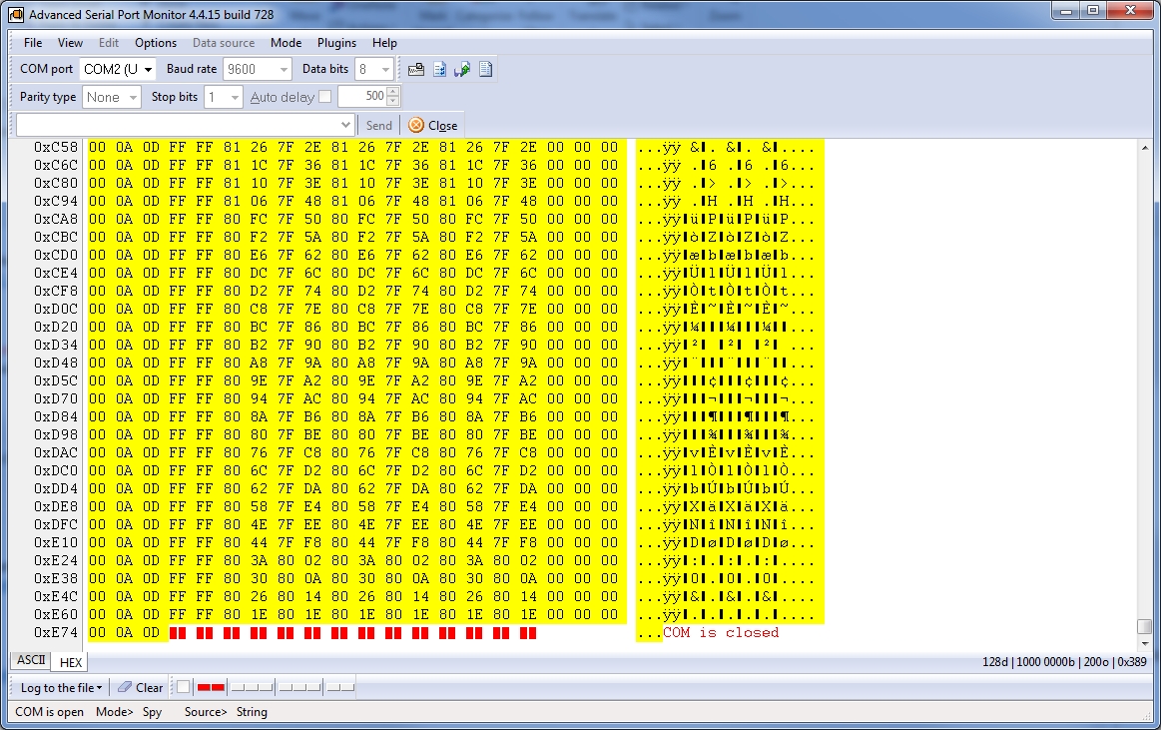Screen dimensions: 1161x730
Task: Toggle the small square indicator beside Clear
Action: (183, 687)
